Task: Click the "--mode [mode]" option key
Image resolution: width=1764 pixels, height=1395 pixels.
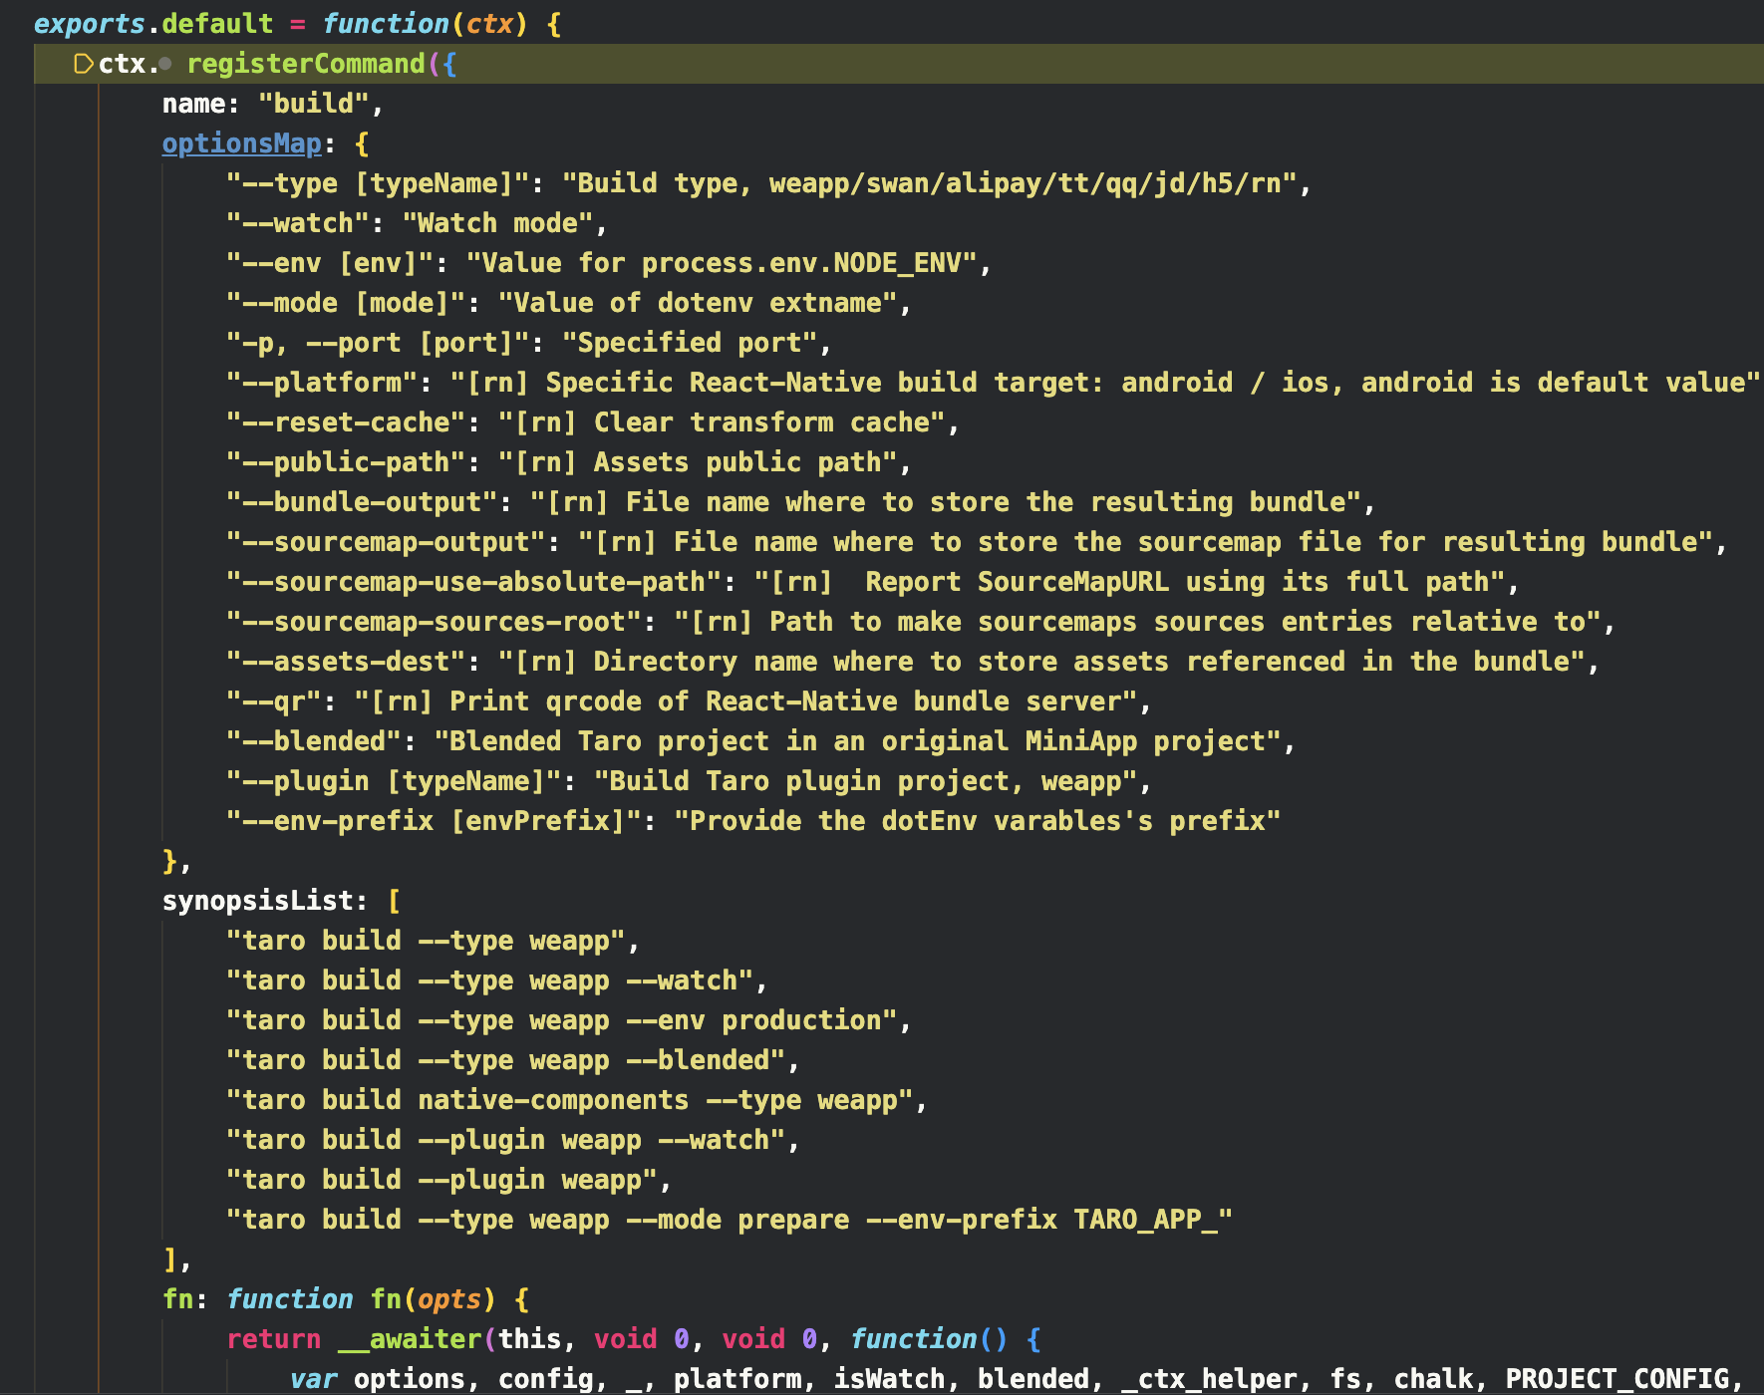Action: click(345, 303)
